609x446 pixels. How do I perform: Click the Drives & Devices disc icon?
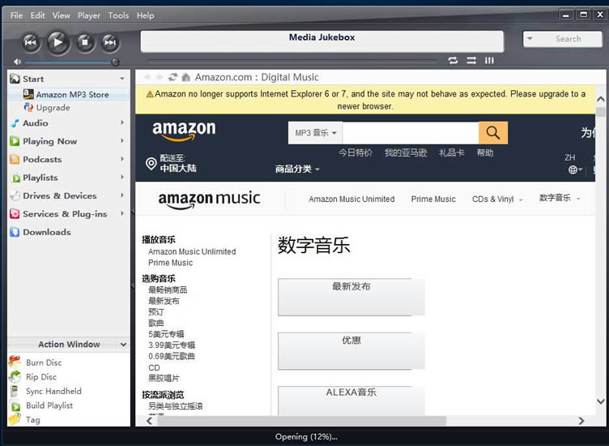point(15,195)
